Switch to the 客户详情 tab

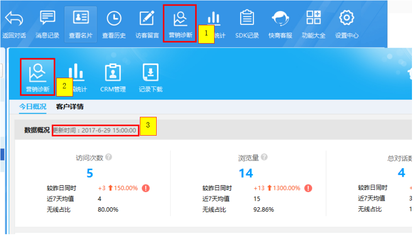tap(70, 107)
